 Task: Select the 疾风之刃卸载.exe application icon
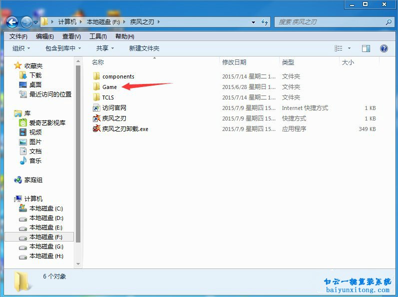(96, 128)
